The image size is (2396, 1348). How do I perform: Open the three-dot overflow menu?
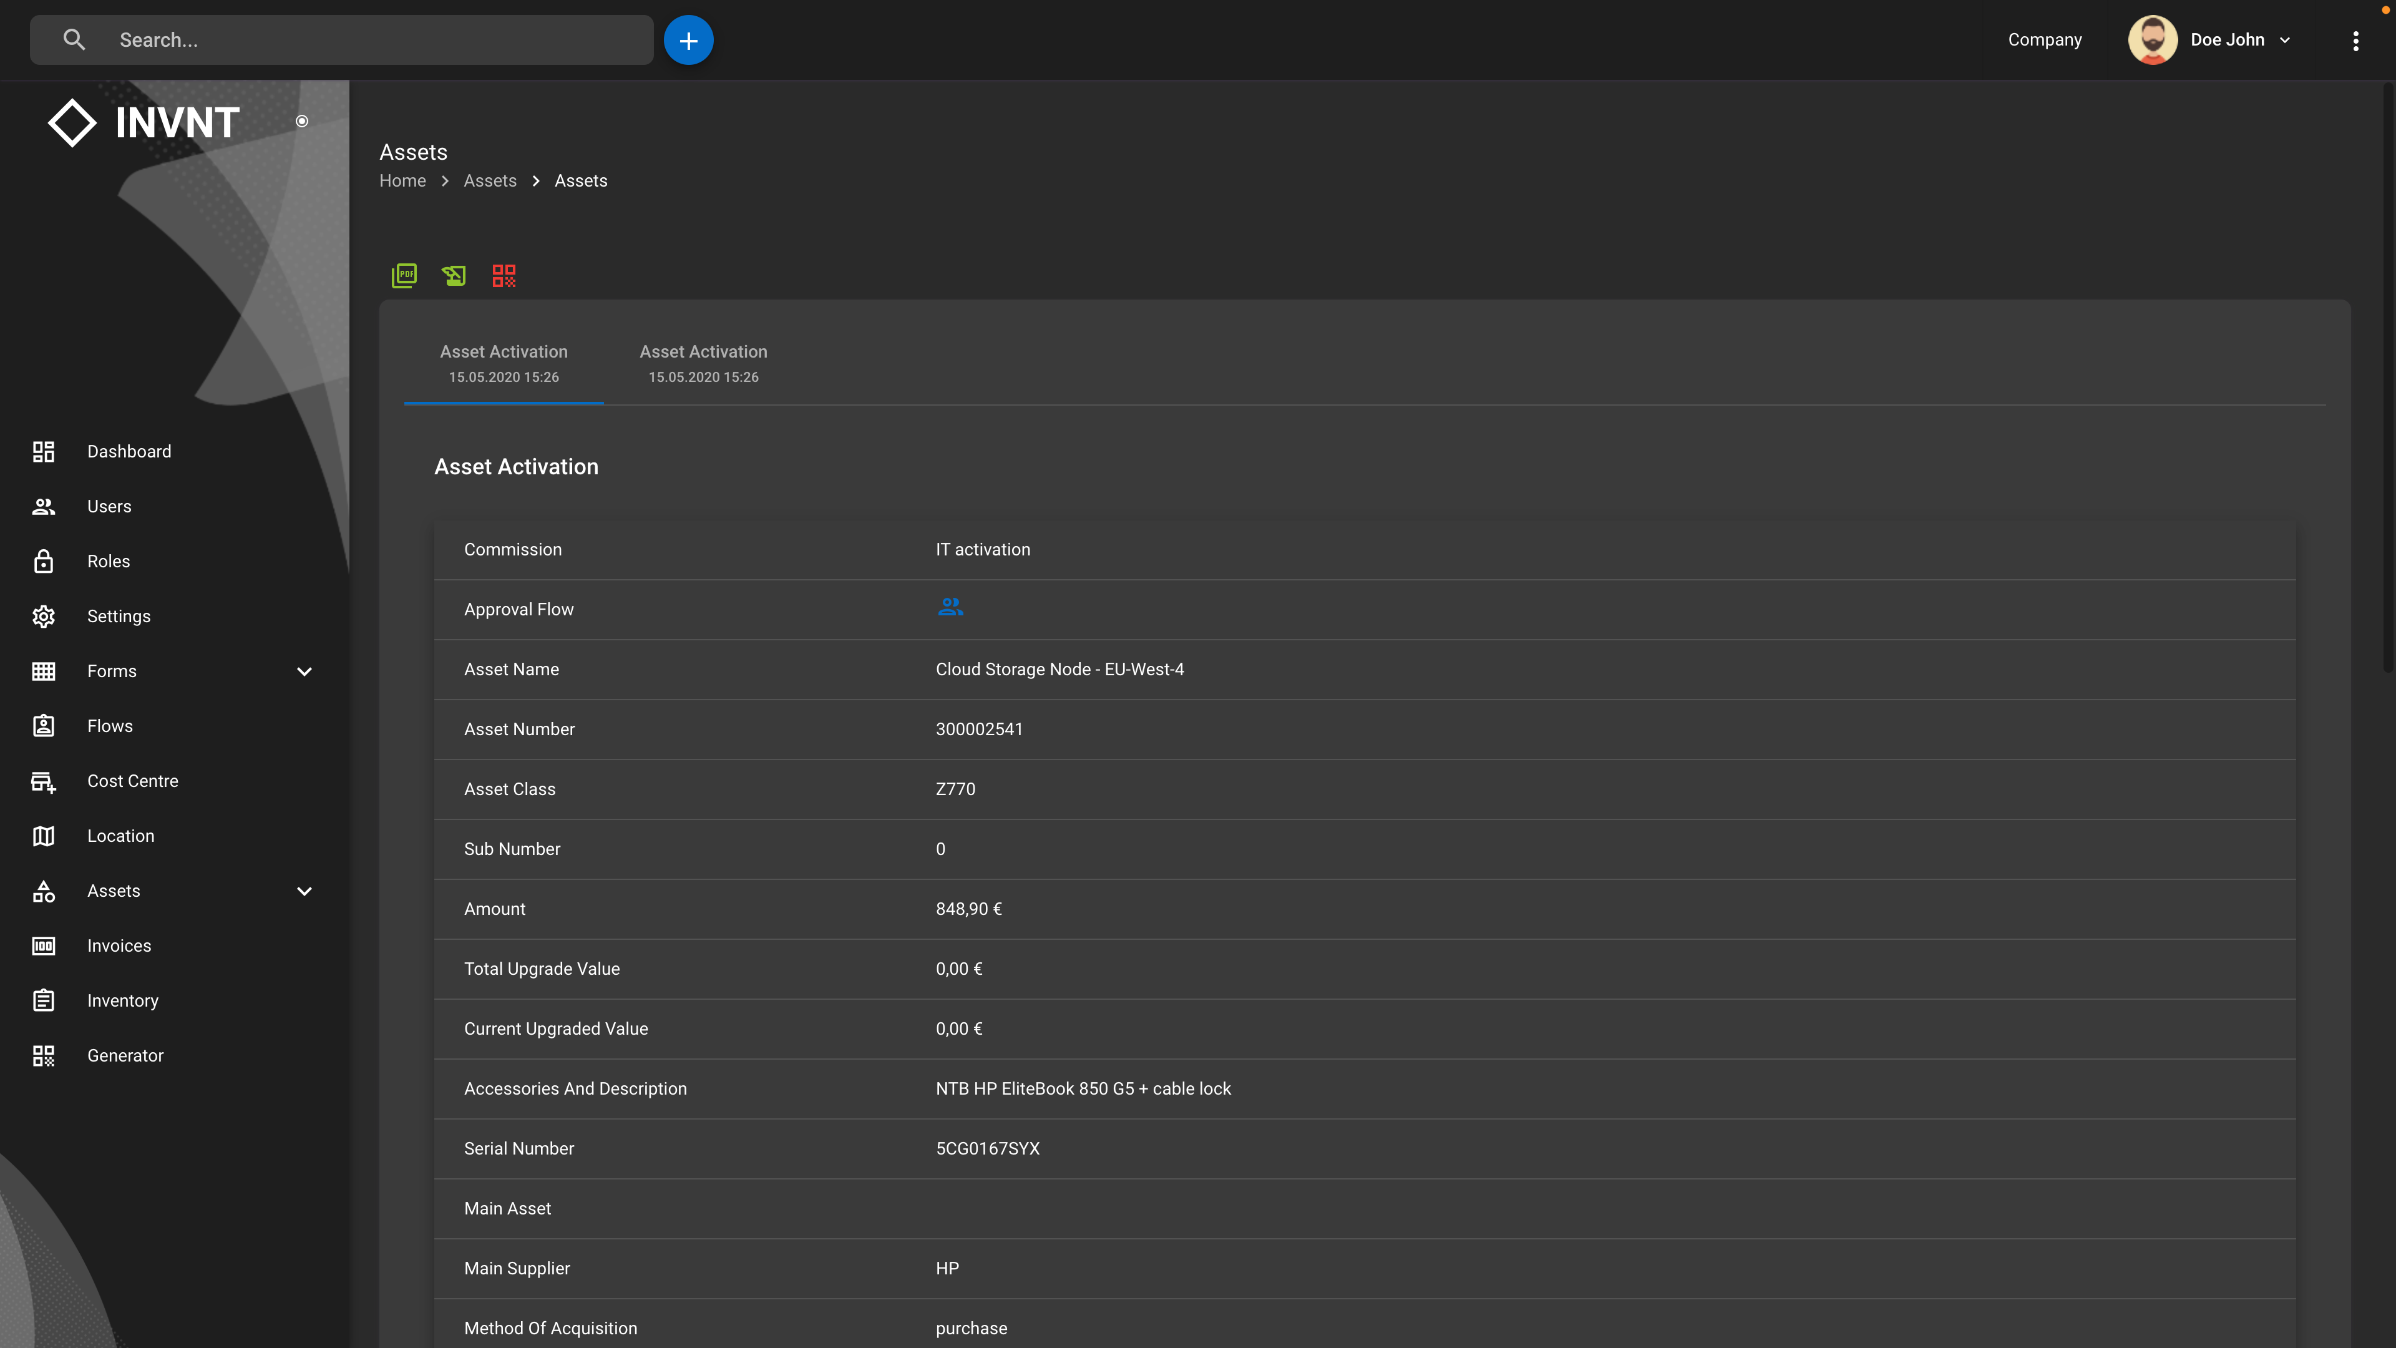point(2355,40)
